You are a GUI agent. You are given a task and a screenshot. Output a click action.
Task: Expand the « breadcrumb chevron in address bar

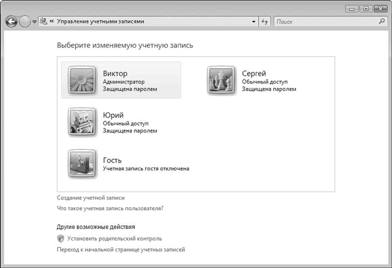(x=52, y=22)
